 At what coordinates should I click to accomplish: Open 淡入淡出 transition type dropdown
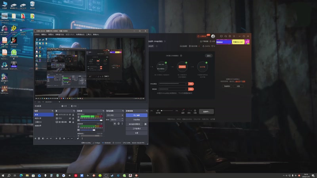tap(115, 115)
